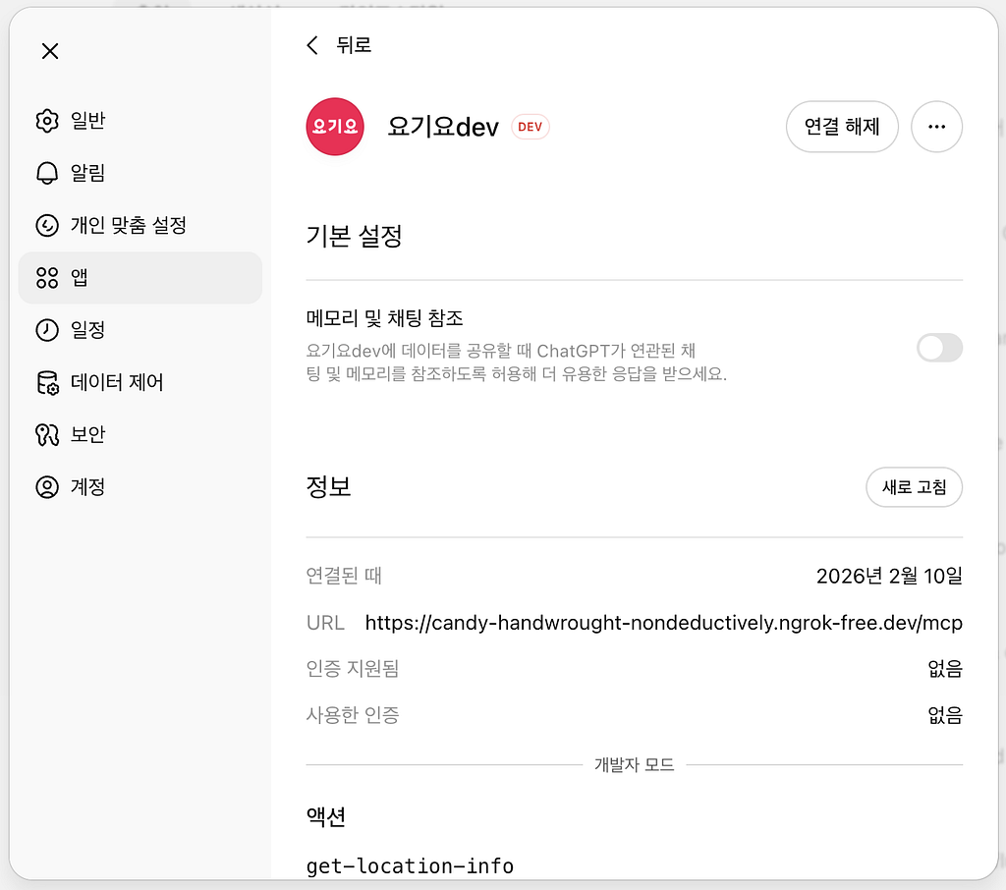The width and height of the screenshot is (1006, 890).
Task: Click the 보안 security icon
Action: [x=47, y=435]
